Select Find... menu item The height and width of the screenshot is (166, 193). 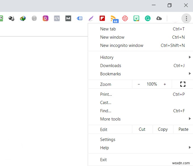140,111
